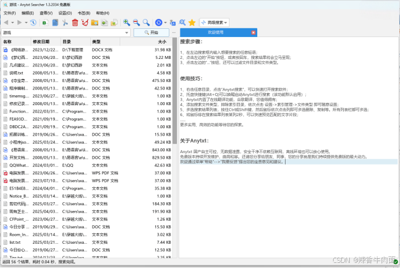
Task: Close the 欢迎使用 tab
Action: point(253,32)
